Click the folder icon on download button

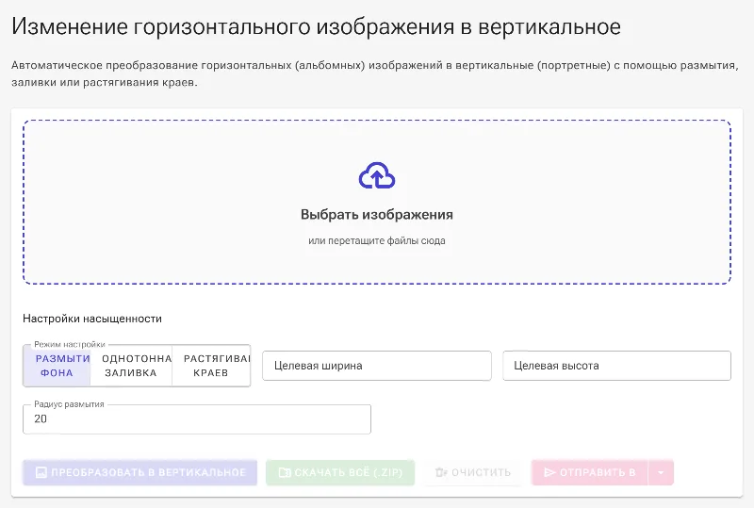coord(285,472)
